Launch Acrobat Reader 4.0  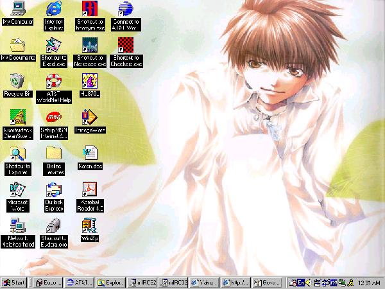(90, 191)
